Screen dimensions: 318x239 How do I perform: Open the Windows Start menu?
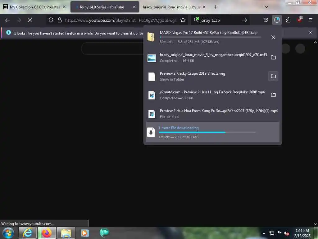point(8,233)
